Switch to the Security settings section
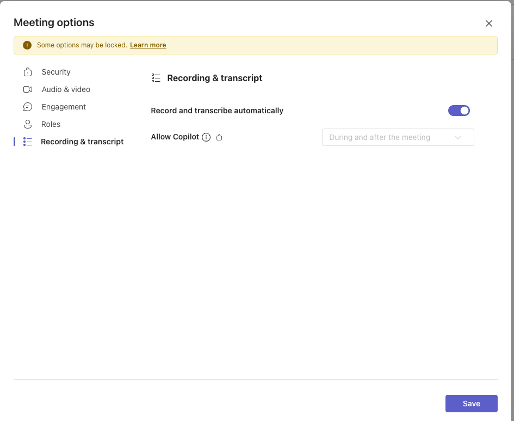The image size is (514, 421). (x=55, y=71)
